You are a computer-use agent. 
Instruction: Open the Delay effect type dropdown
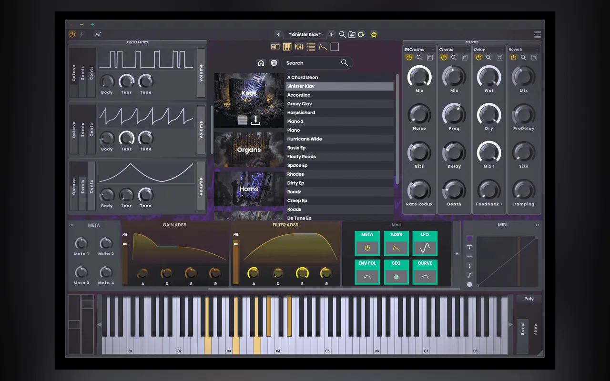coord(489,50)
